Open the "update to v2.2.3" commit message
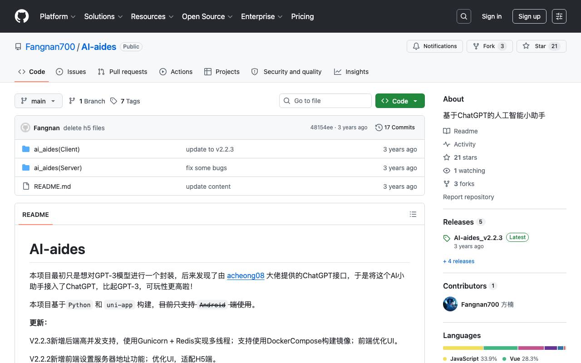The image size is (581, 363). pos(210,149)
